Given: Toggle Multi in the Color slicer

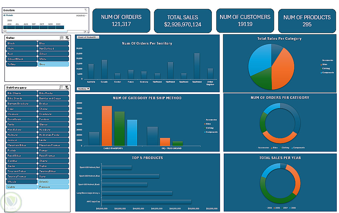Looking at the screenshot, I should pos(21,48).
